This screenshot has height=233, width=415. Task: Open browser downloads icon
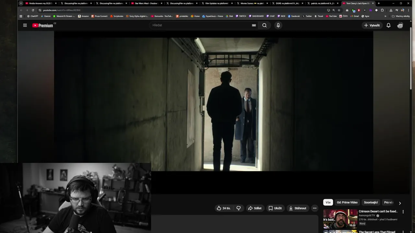point(391,10)
